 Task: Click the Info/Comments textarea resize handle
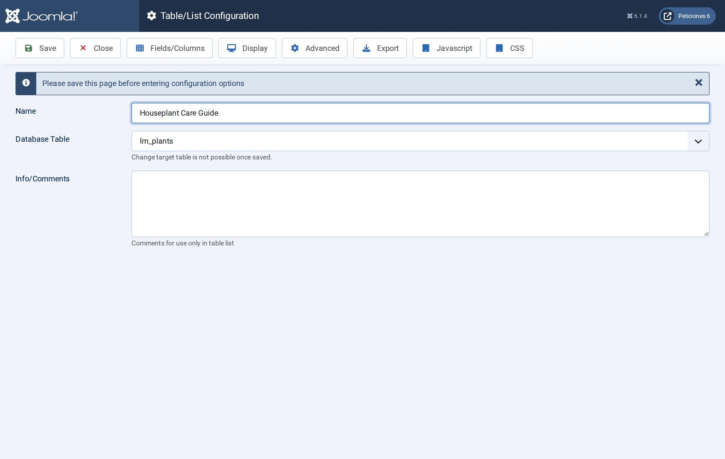pyautogui.click(x=706, y=234)
